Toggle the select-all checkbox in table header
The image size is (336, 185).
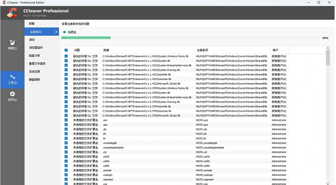click(66, 50)
